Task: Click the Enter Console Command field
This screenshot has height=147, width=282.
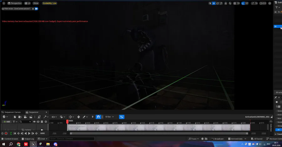Action: (72, 139)
